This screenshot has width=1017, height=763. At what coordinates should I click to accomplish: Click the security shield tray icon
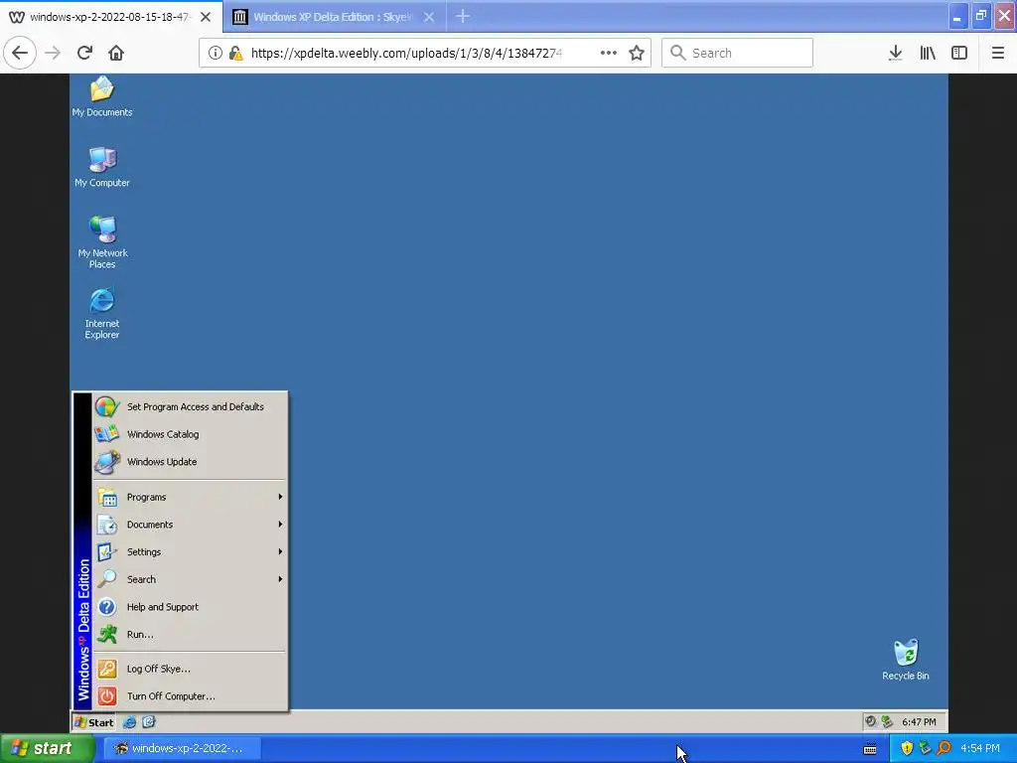[907, 749]
